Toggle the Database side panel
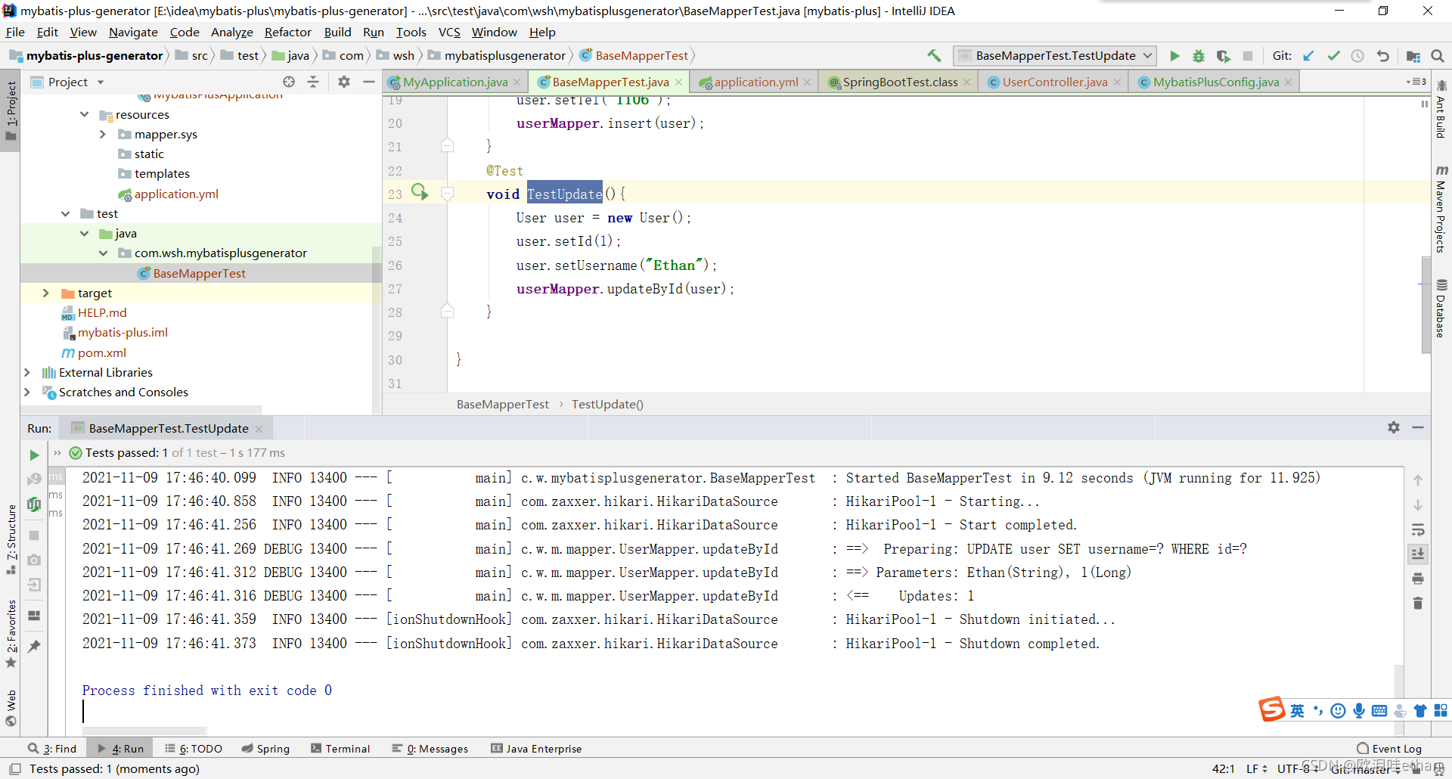The width and height of the screenshot is (1452, 779). click(1441, 309)
